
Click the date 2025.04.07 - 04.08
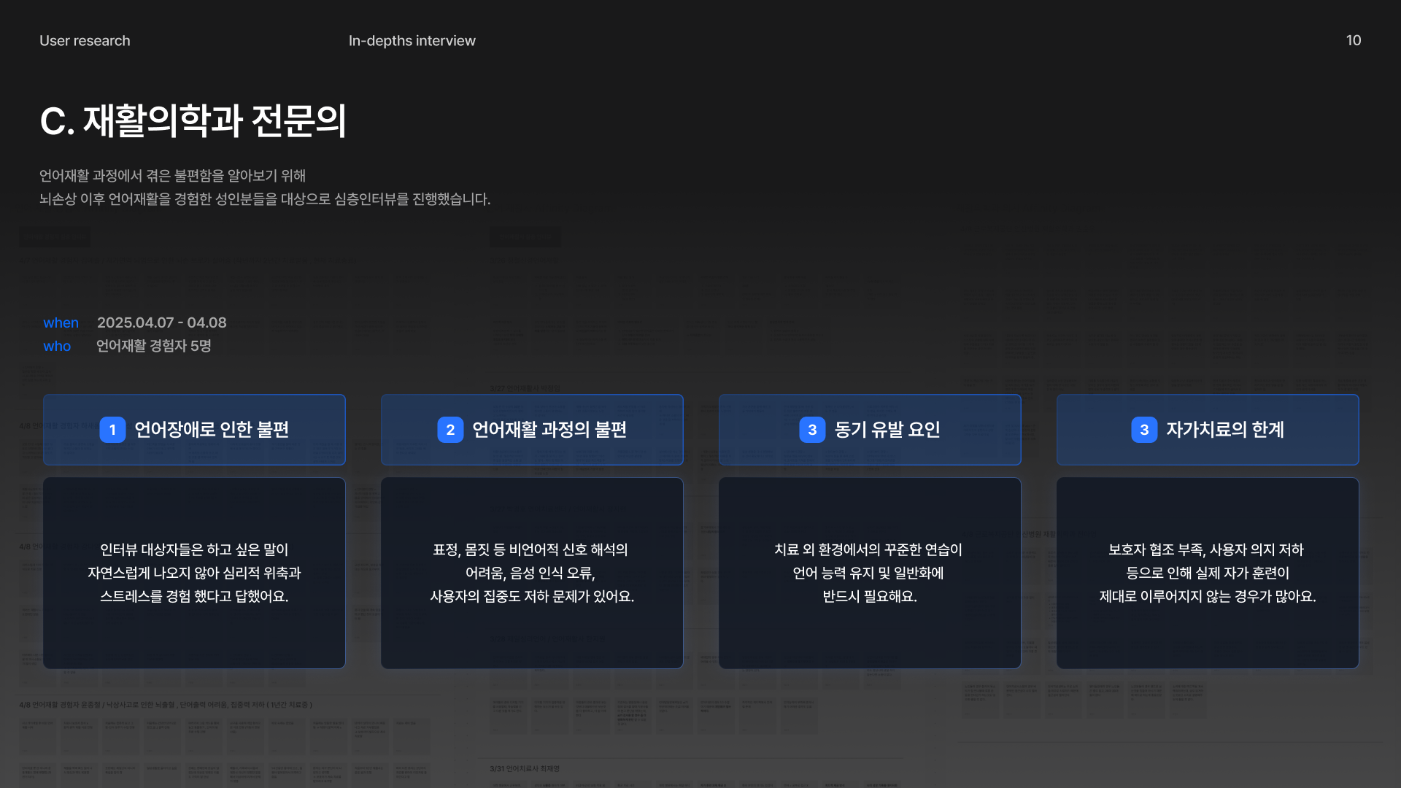click(161, 322)
